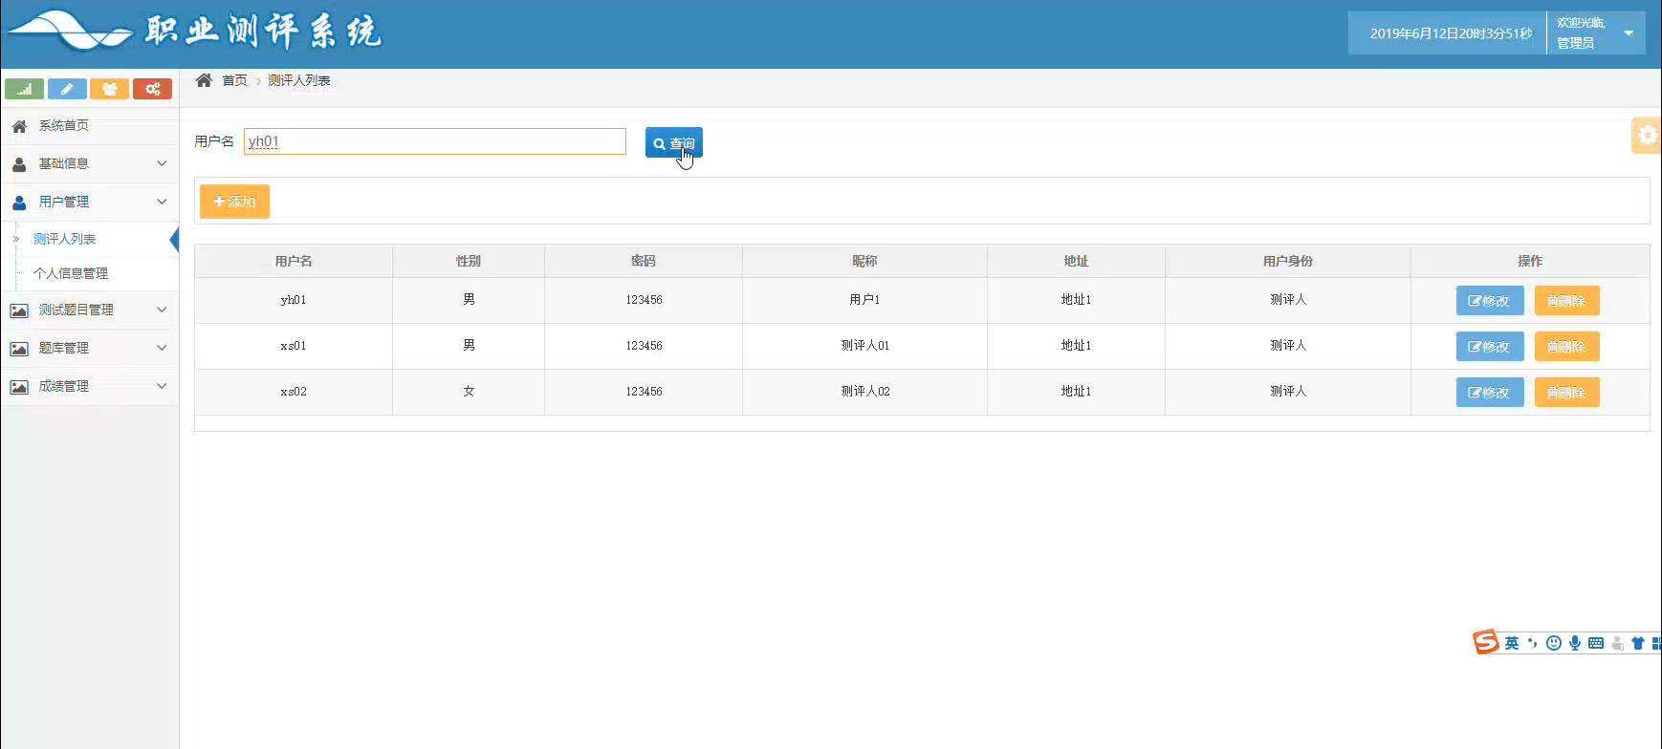Click the 测评人01 nickname cell
The image size is (1662, 749).
pos(864,346)
